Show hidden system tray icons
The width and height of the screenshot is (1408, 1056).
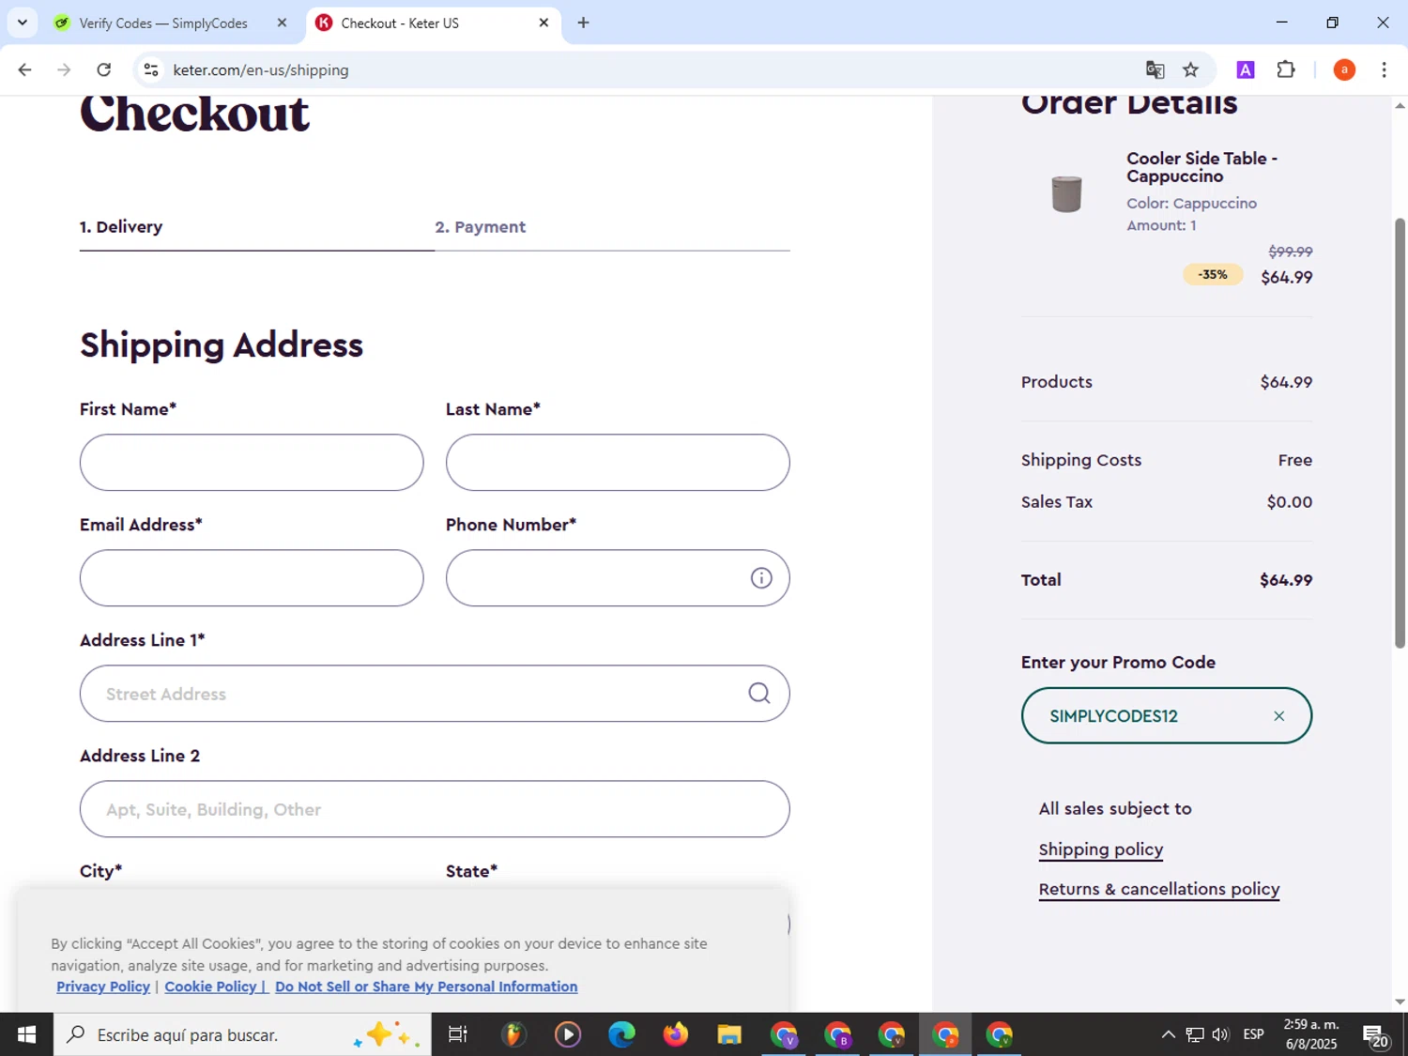click(1168, 1034)
